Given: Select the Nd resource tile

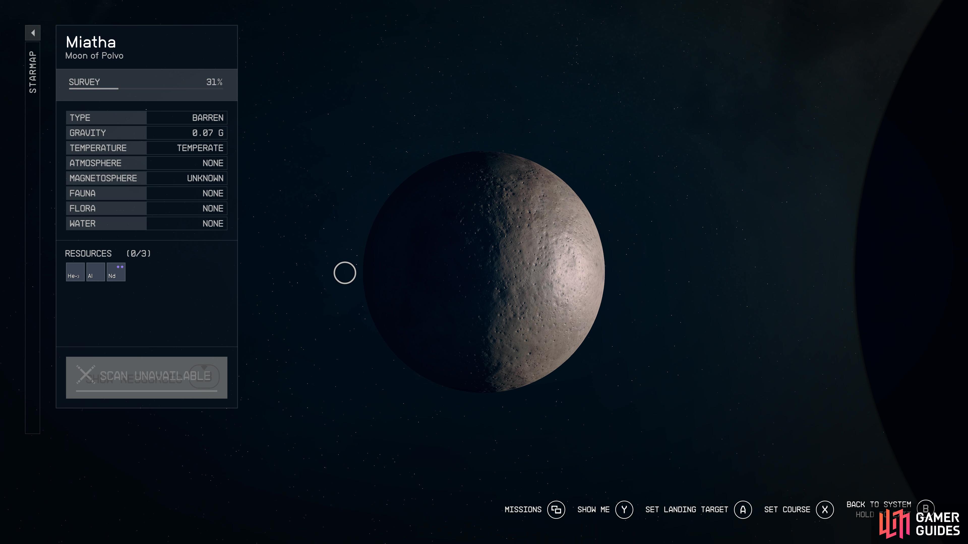Looking at the screenshot, I should tap(116, 272).
